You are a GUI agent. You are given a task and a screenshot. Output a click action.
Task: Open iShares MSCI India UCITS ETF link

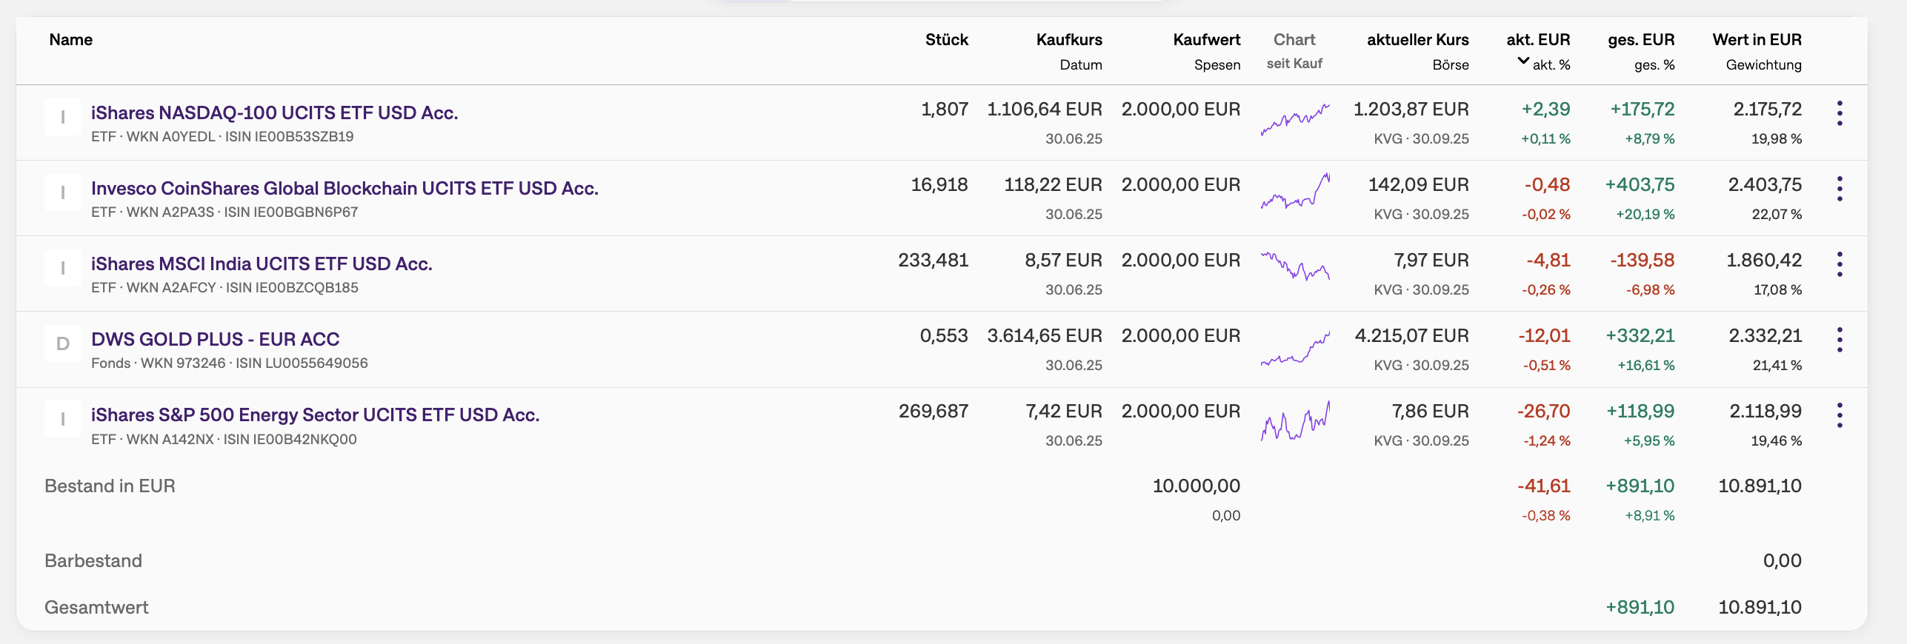[x=262, y=264]
